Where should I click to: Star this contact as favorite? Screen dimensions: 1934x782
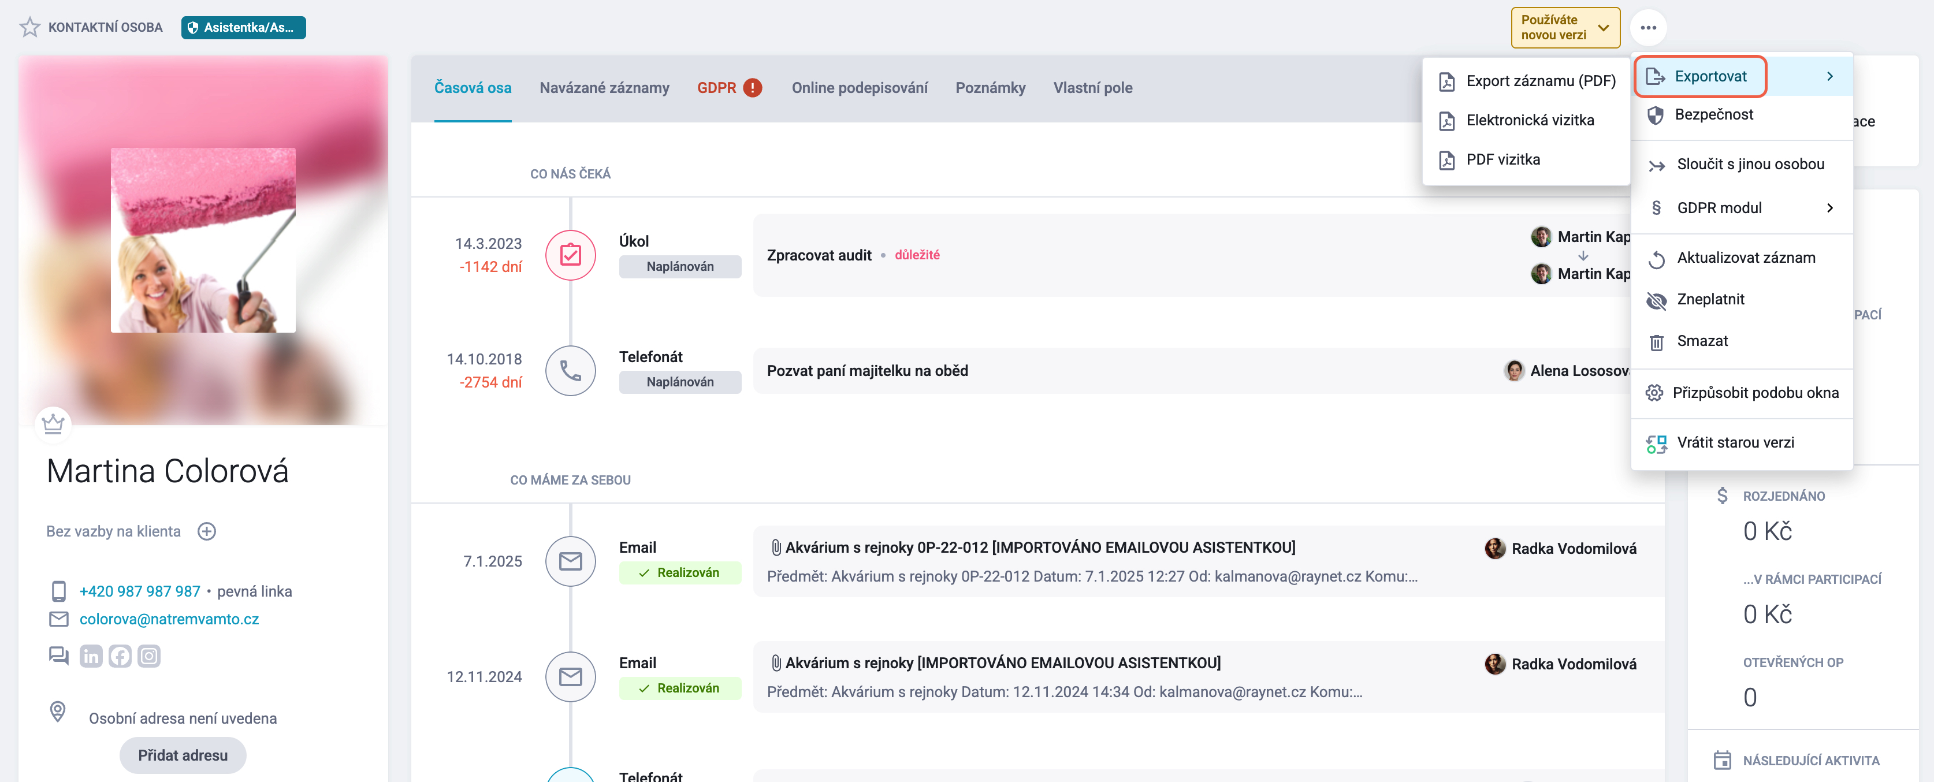click(29, 27)
